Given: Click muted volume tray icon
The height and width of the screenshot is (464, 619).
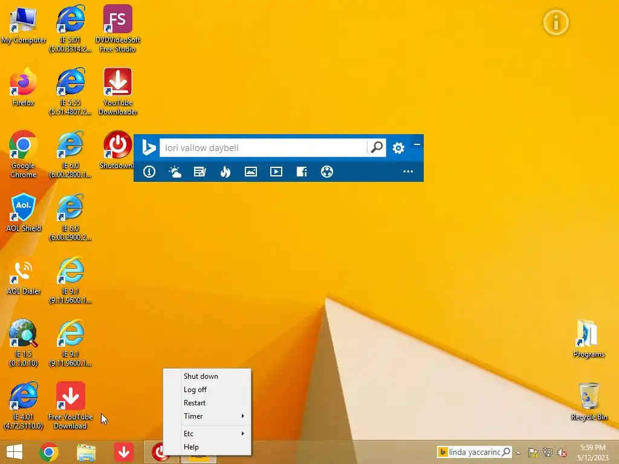Looking at the screenshot, I should pos(562,453).
